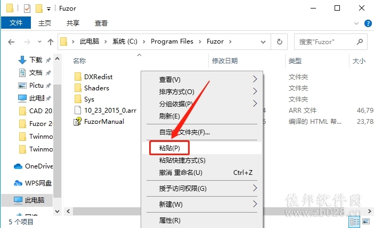Expand the ribbon with the chevron
Image resolution: width=374 pixels, height=228 pixels.
pos(356,23)
